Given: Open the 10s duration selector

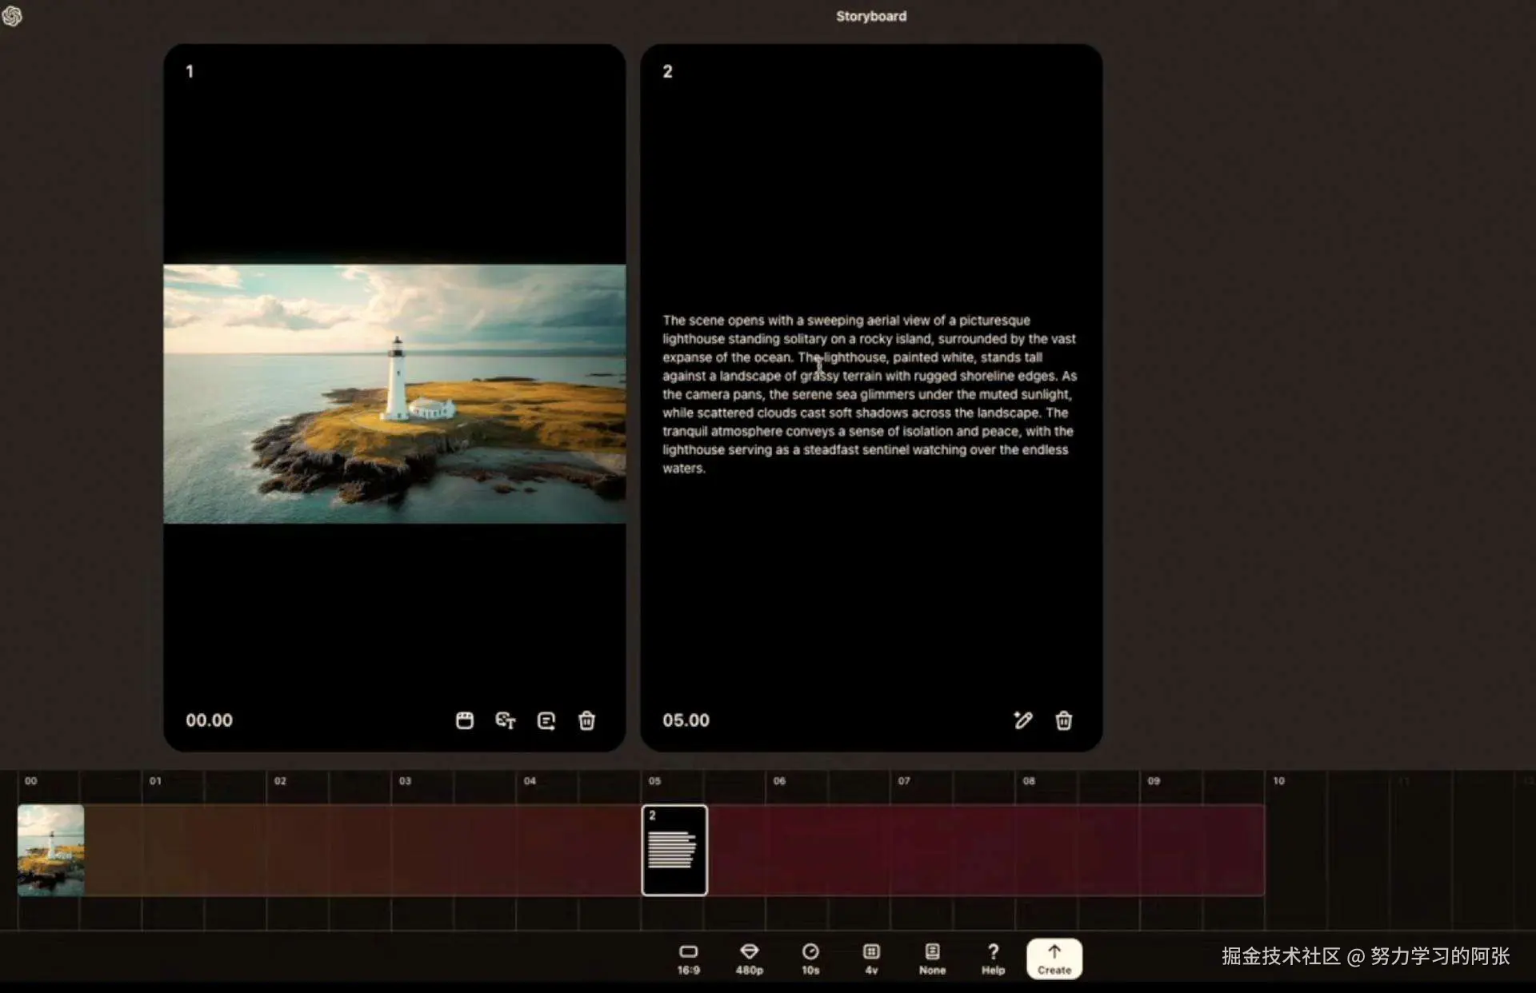Looking at the screenshot, I should tap(810, 958).
